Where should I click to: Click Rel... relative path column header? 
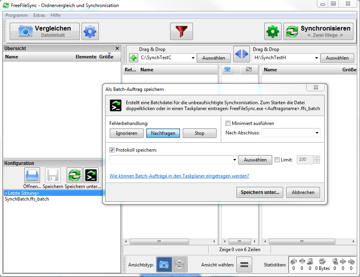coord(131,70)
